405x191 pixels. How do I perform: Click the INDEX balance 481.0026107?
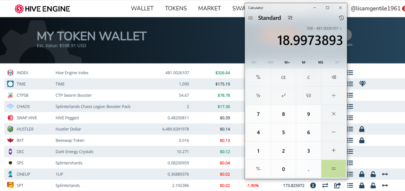coord(177,73)
